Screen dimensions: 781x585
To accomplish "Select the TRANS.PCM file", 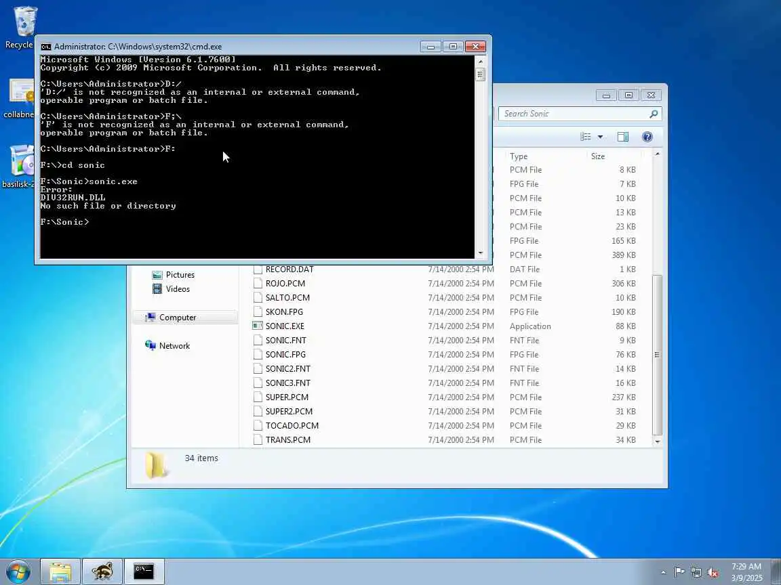I will tap(288, 439).
